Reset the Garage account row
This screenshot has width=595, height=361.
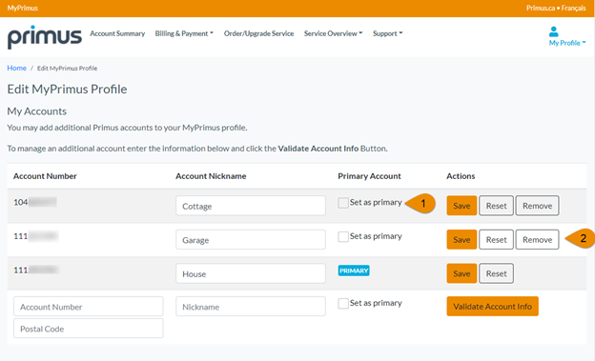(x=497, y=240)
